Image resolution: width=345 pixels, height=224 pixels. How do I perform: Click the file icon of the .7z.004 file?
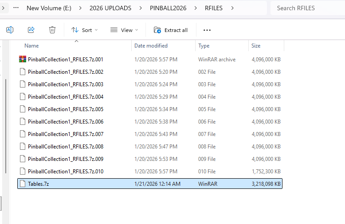[23, 96]
